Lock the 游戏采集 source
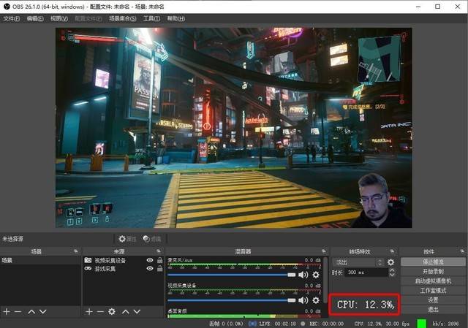Viewport: 468px width, 328px height. tap(160, 269)
